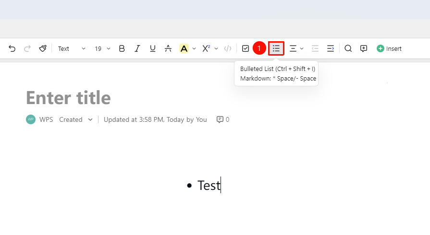Toggle the Bulleted List button
The image size is (430, 235).
click(x=276, y=48)
